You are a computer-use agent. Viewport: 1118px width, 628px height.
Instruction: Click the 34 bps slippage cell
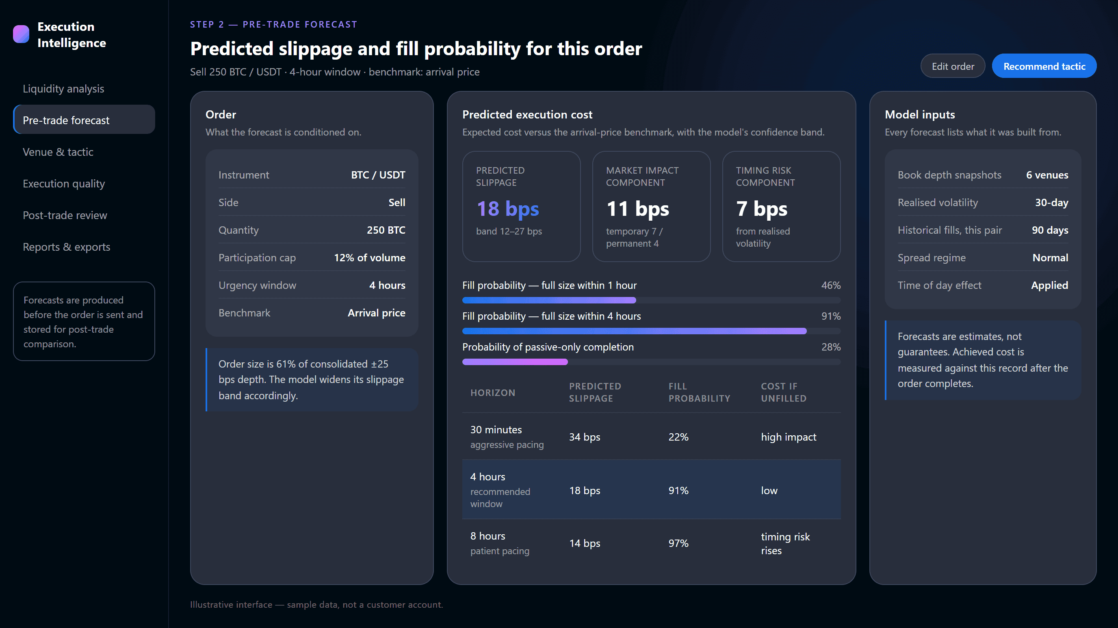tap(585, 437)
